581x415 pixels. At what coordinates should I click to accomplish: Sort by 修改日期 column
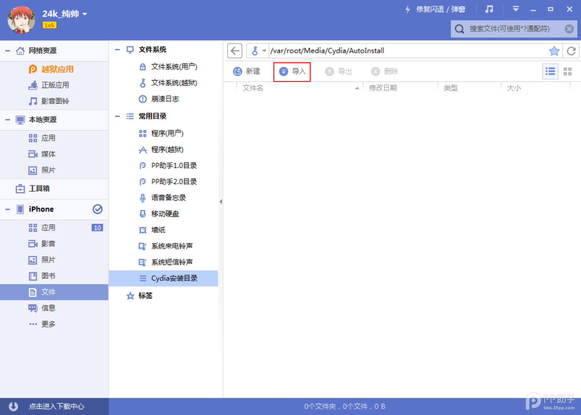(400, 88)
